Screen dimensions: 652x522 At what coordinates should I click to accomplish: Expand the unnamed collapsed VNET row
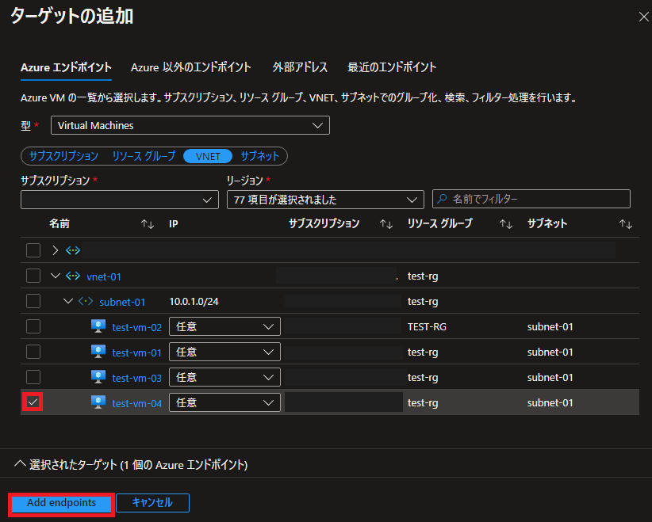pyautogui.click(x=56, y=250)
